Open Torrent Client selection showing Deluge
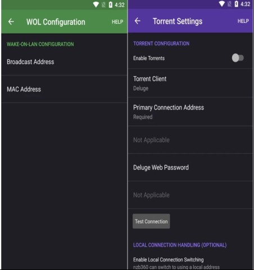The height and width of the screenshot is (270, 254). coord(190,83)
